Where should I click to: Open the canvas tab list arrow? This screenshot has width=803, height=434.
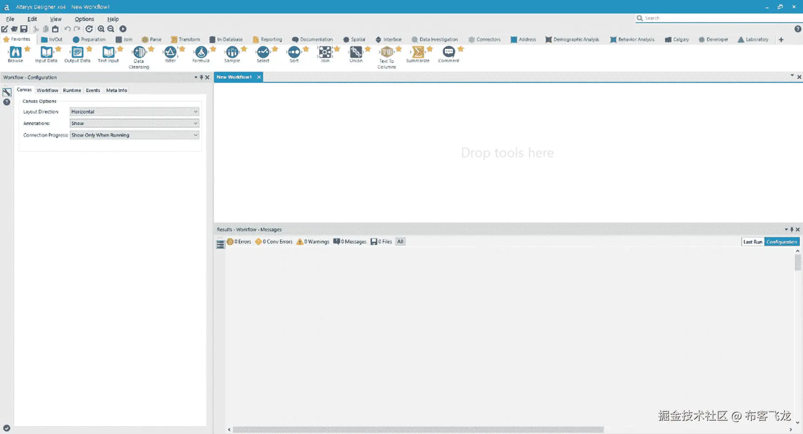792,75
